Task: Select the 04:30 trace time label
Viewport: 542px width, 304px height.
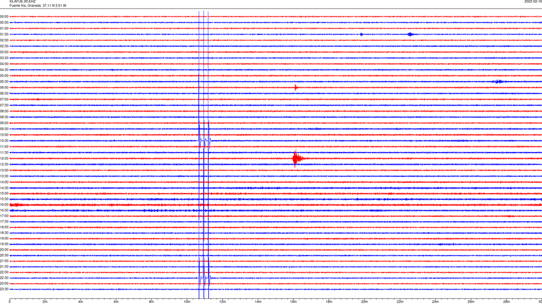Action: tap(4, 70)
